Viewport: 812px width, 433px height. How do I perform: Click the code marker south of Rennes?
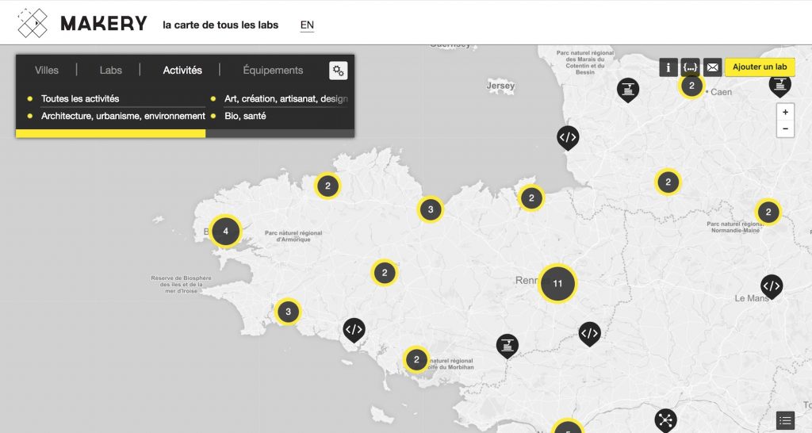(x=589, y=334)
